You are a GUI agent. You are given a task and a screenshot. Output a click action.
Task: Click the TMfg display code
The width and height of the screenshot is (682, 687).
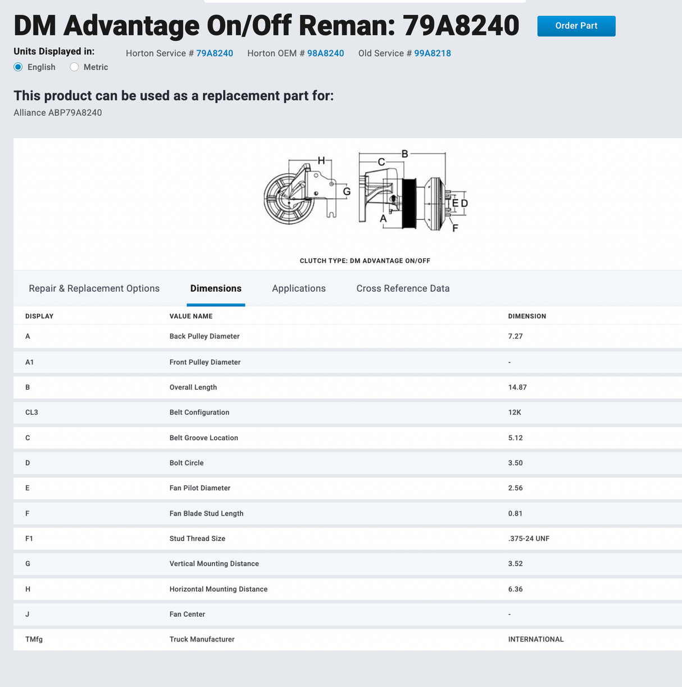coord(34,639)
